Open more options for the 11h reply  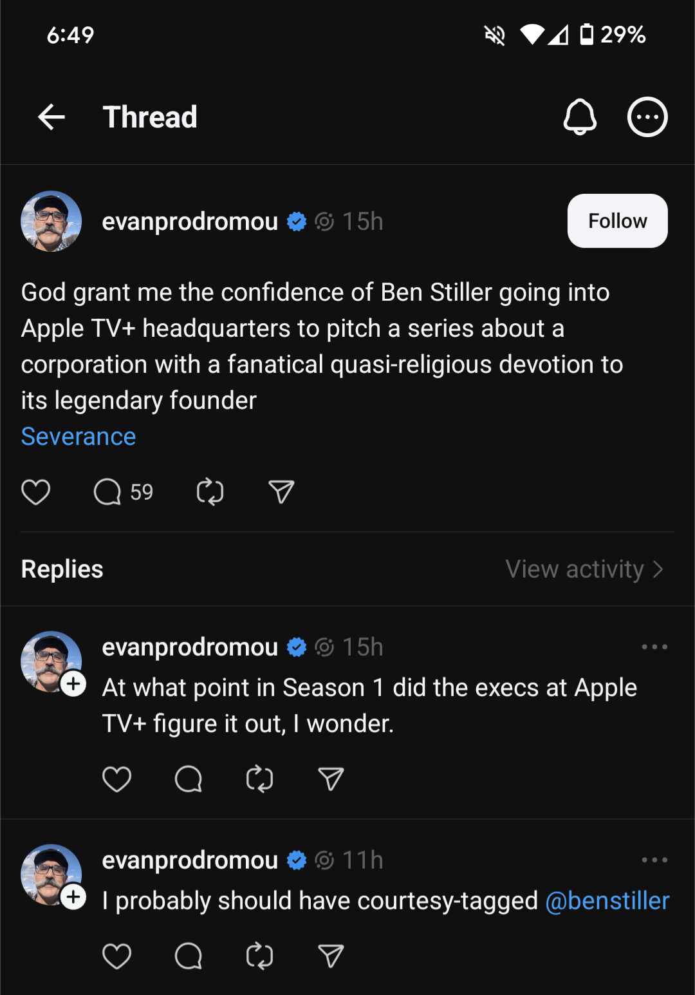coord(654,860)
